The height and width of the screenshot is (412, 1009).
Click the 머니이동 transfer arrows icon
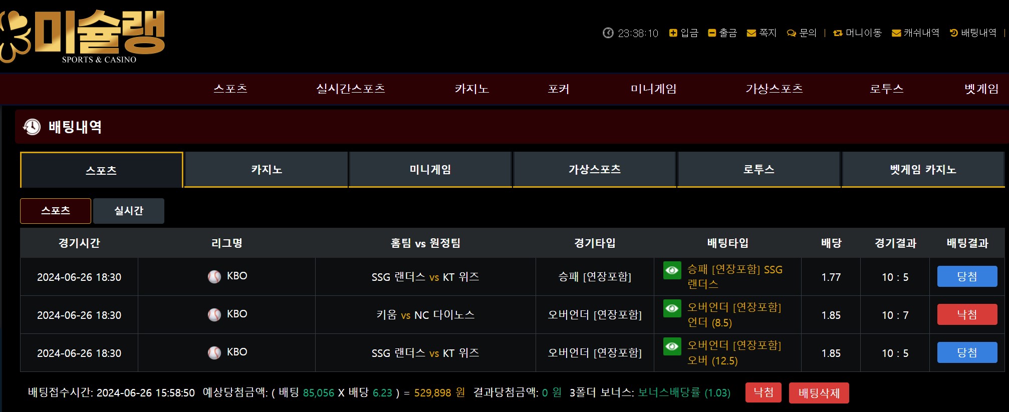(x=838, y=33)
